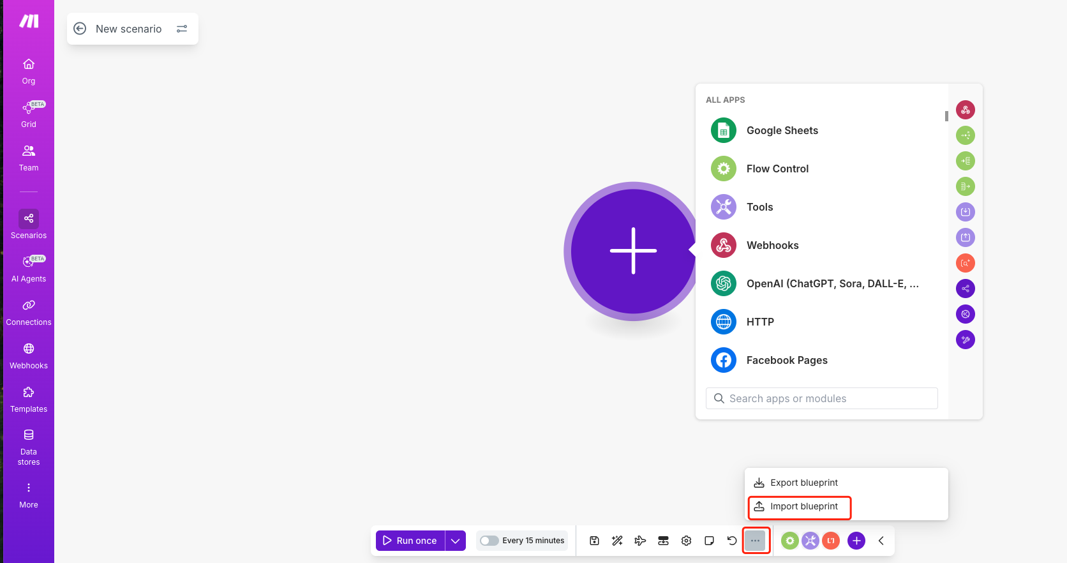This screenshot has width=1067, height=563.
Task: Click the save scenario icon
Action: [x=594, y=541]
